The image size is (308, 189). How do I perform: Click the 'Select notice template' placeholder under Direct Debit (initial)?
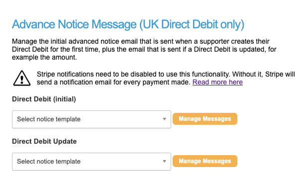49,119
